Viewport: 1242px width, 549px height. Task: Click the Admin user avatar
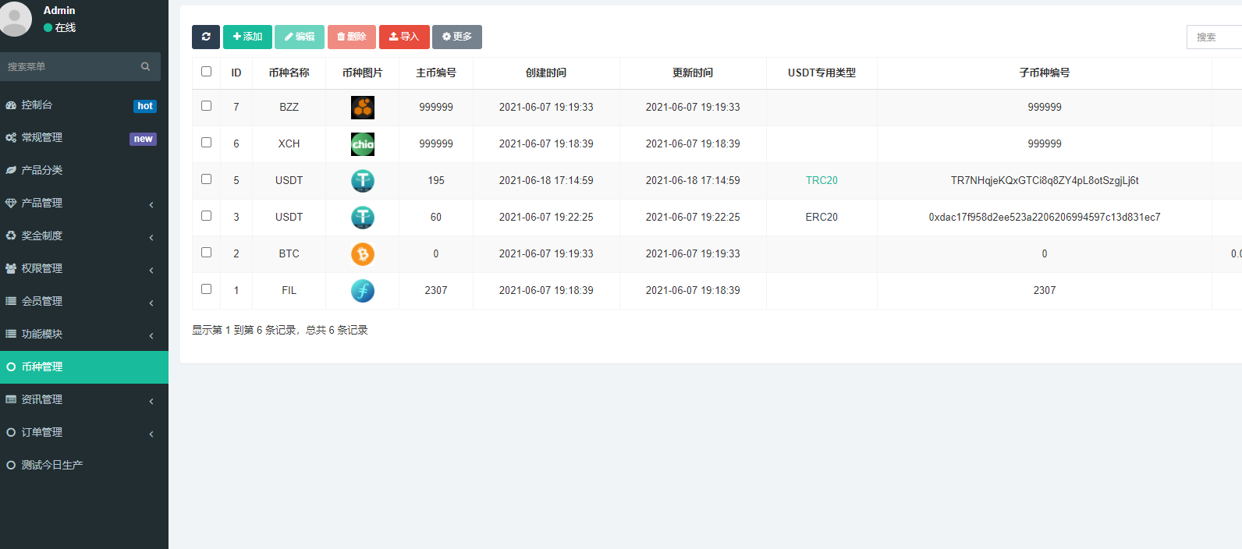pos(16,18)
